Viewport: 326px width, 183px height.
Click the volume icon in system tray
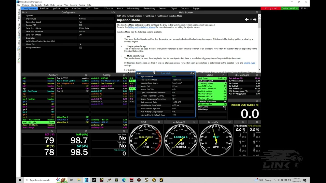click(289, 180)
